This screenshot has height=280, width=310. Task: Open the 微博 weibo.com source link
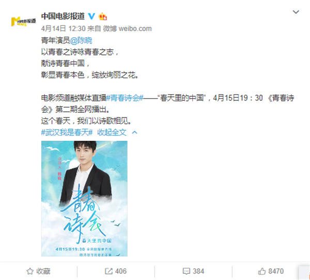click(127, 28)
